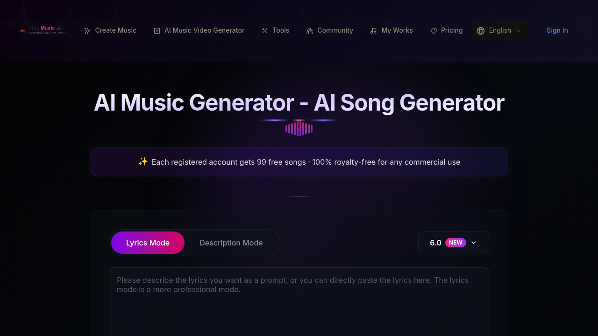The height and width of the screenshot is (336, 598).
Task: Expand the model version 6.0 selector
Action: (453, 243)
